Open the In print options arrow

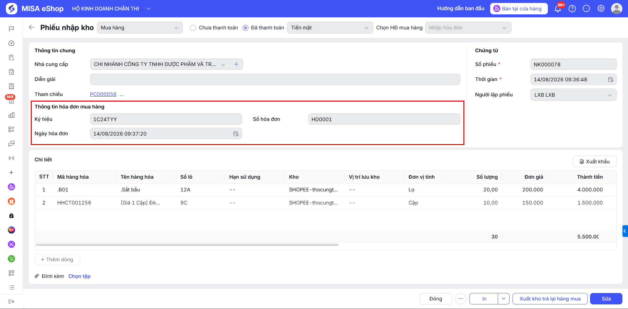point(504,299)
